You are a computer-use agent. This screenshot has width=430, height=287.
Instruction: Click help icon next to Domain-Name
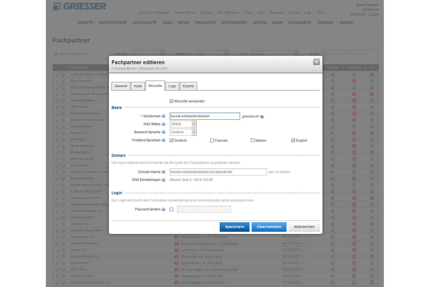163,172
